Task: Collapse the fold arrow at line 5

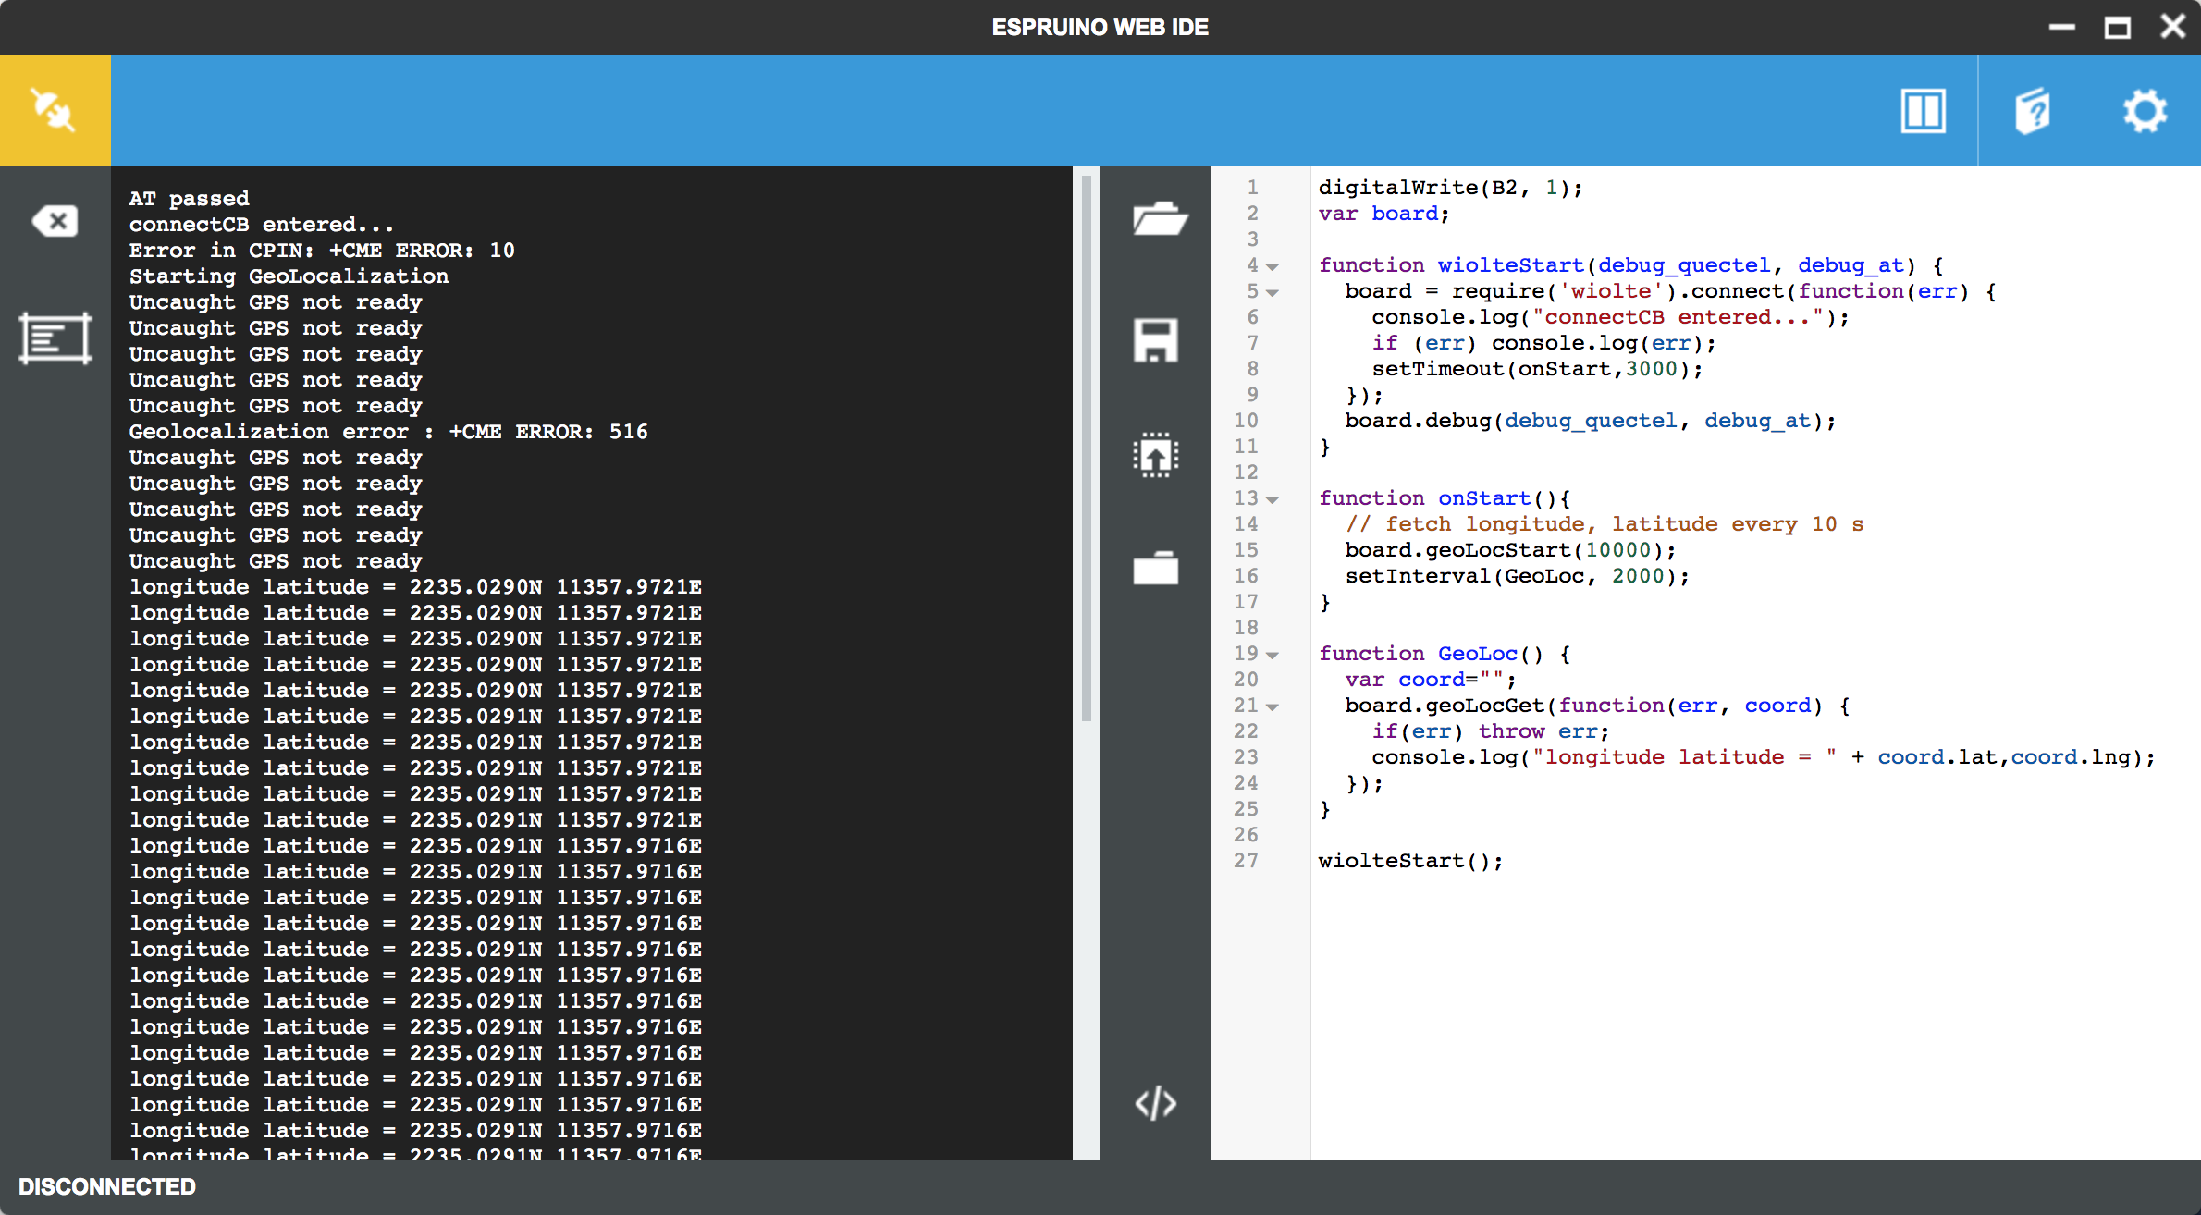Action: pos(1273,293)
